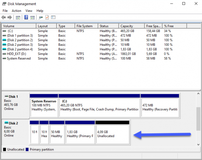Click the System Reserved row drive icon
Screen dimensions: 202x160
pos(4,59)
